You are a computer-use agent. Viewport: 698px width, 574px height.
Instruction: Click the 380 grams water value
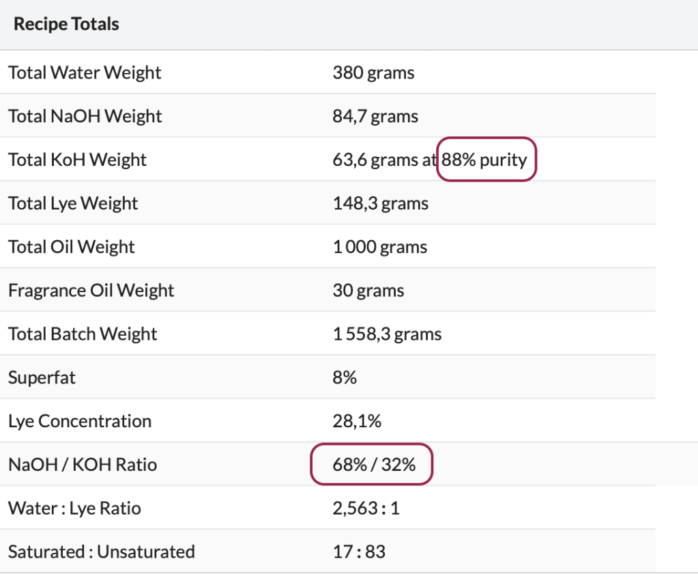click(x=373, y=72)
